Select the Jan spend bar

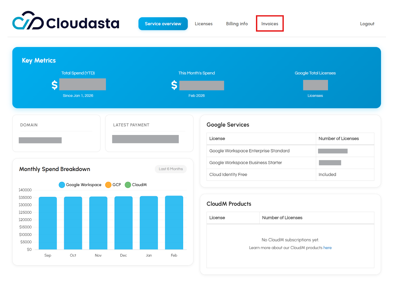[149, 223]
